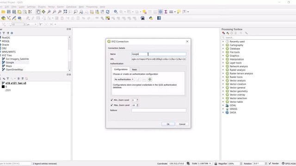The width and height of the screenshot is (296, 166).
Task: Open the Vector menu
Action: (51, 7)
